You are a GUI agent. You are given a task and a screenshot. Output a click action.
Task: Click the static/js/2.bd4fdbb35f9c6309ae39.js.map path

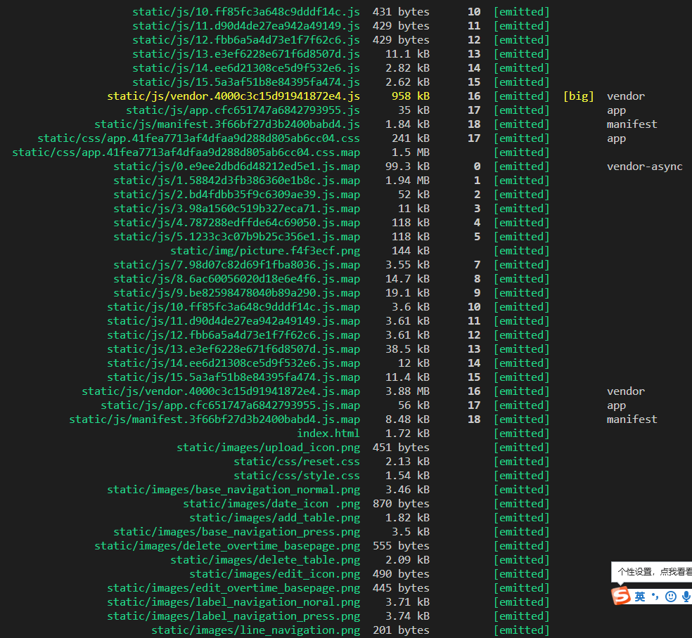coord(236,195)
